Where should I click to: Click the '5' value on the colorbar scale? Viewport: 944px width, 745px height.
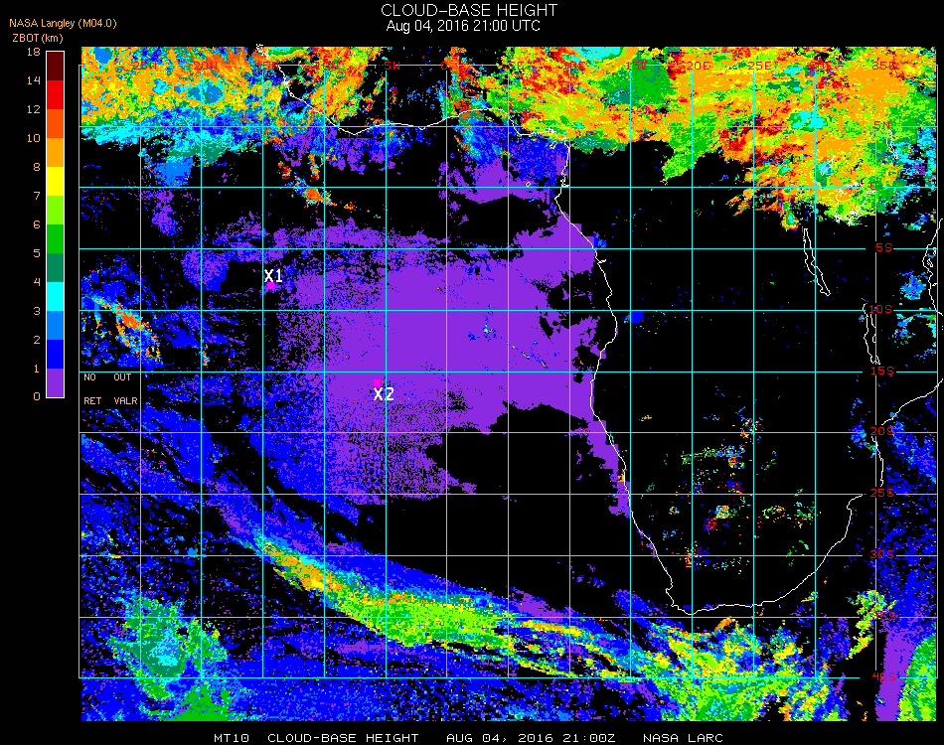(x=36, y=253)
